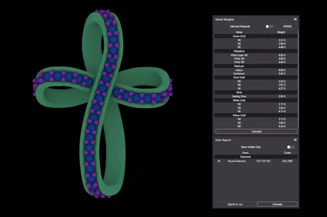Click the Palladium White 18K row
This screenshot has height=217, width=327.
[x=256, y=62]
